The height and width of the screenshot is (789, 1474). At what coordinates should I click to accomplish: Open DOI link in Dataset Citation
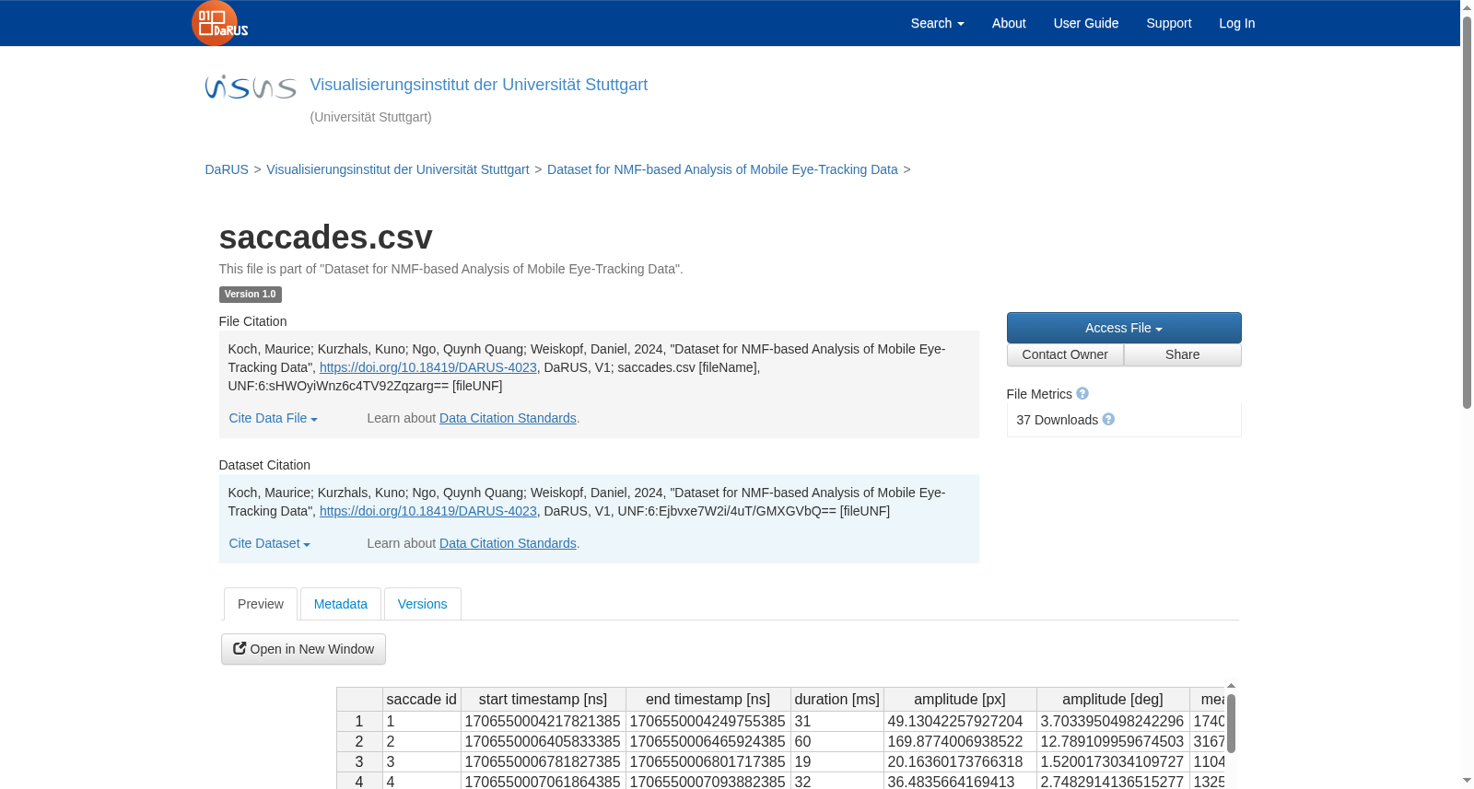click(427, 511)
